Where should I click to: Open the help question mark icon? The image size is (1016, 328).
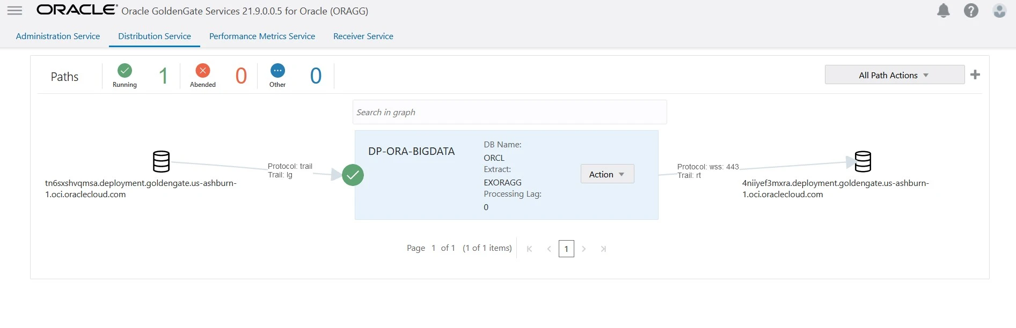click(971, 11)
